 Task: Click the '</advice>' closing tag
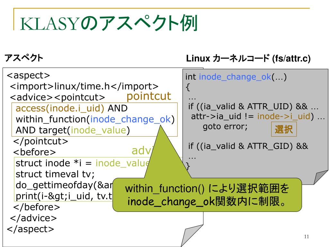[x=33, y=218]
